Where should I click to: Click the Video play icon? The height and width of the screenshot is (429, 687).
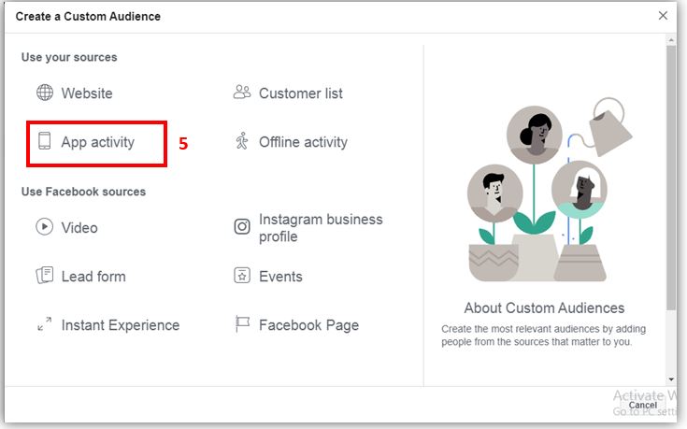click(44, 227)
